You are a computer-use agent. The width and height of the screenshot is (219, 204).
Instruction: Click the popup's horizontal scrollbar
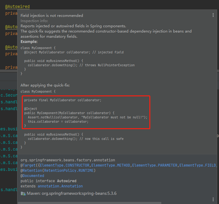pos(90,203)
